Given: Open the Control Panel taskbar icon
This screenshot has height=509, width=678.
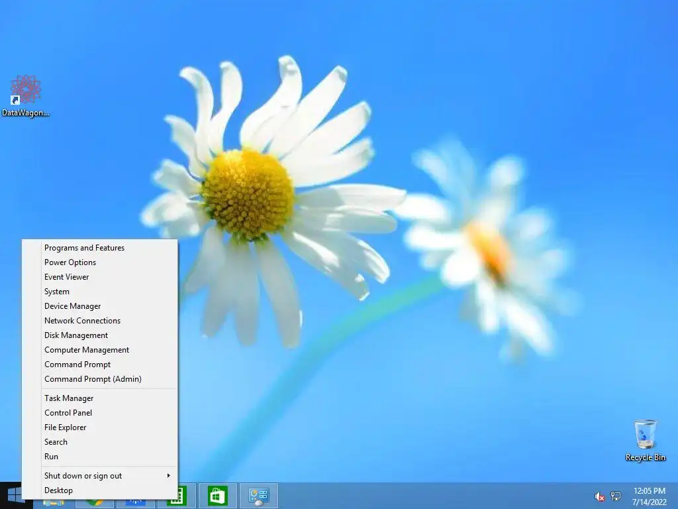Looking at the screenshot, I should point(259,496).
